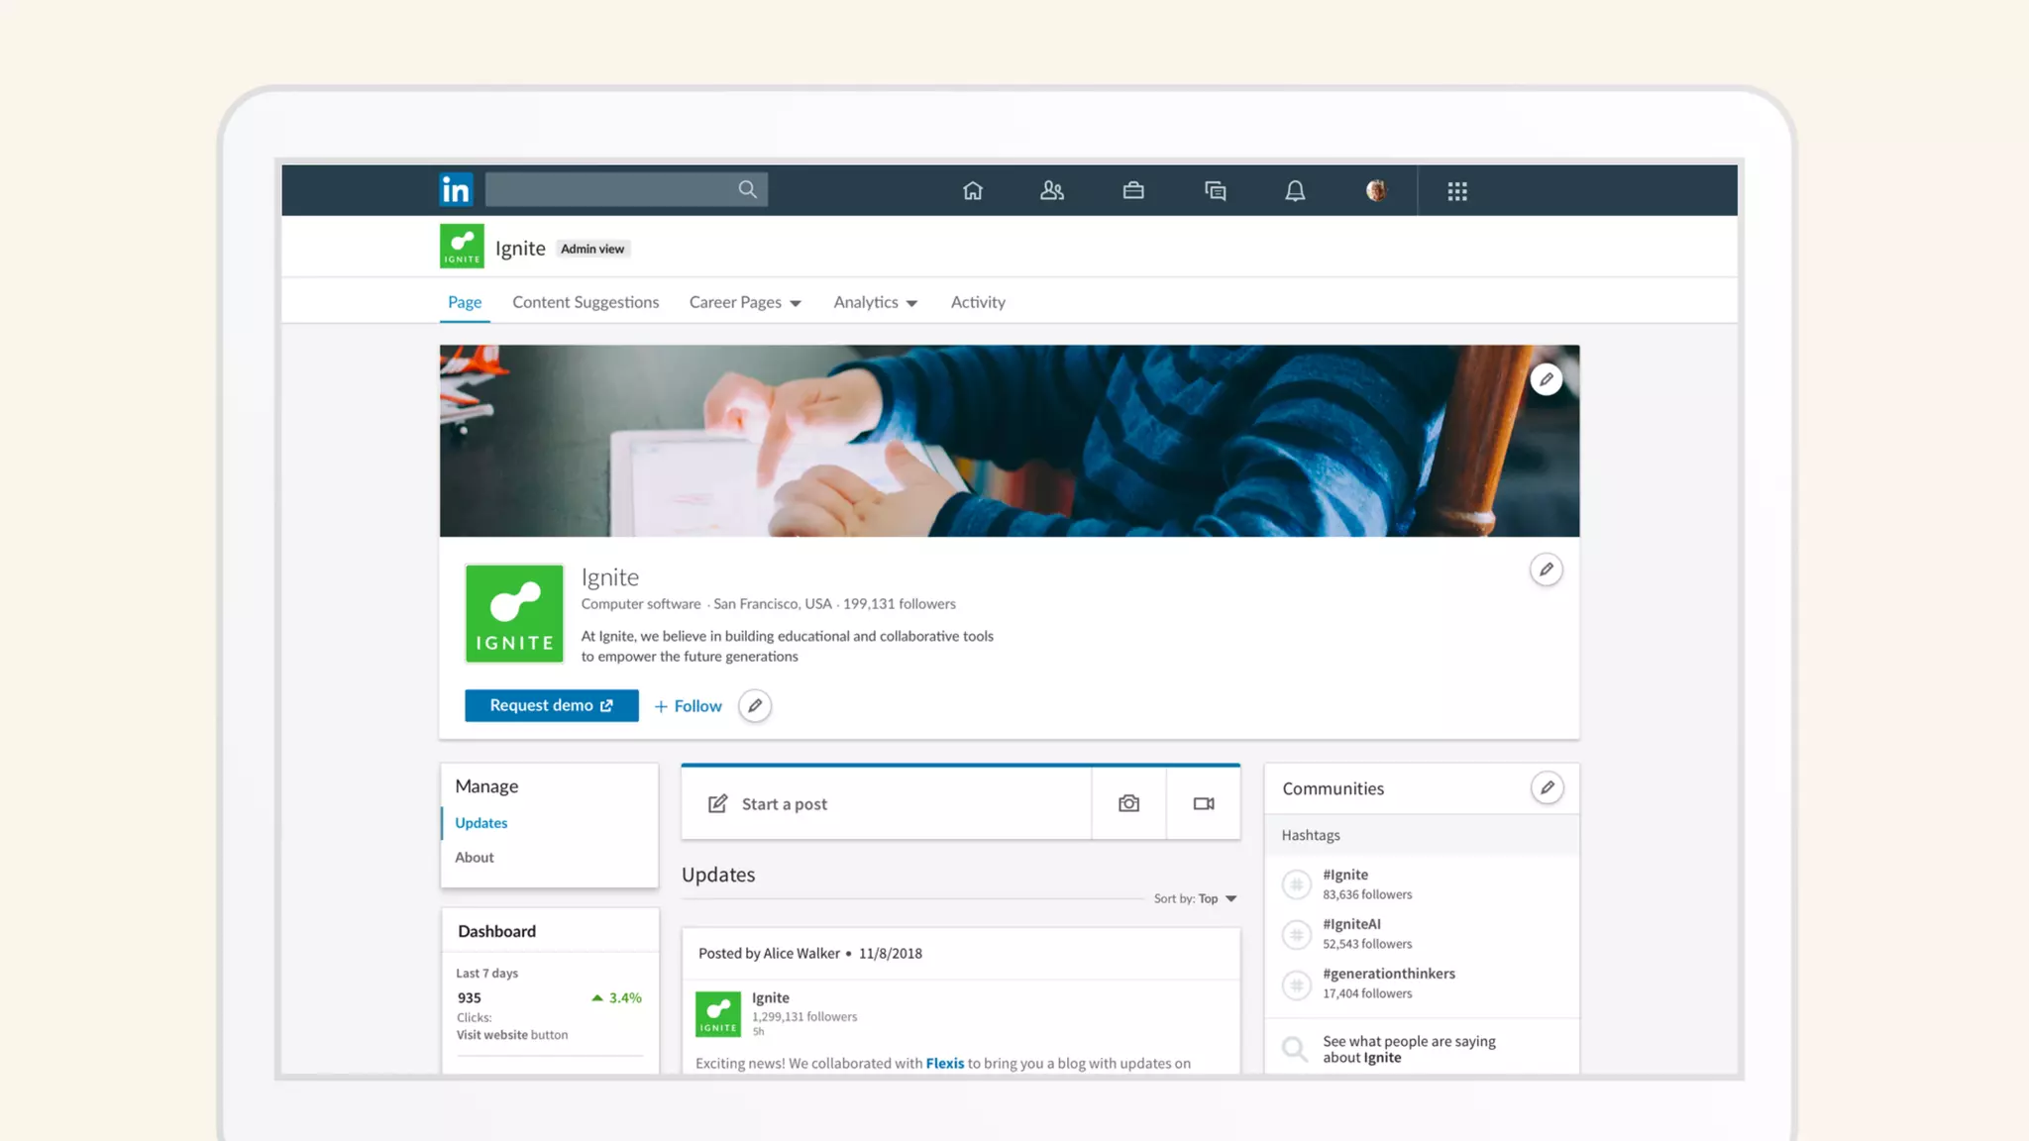The height and width of the screenshot is (1141, 2029).
Task: Open the notifications bell
Action: (x=1295, y=191)
